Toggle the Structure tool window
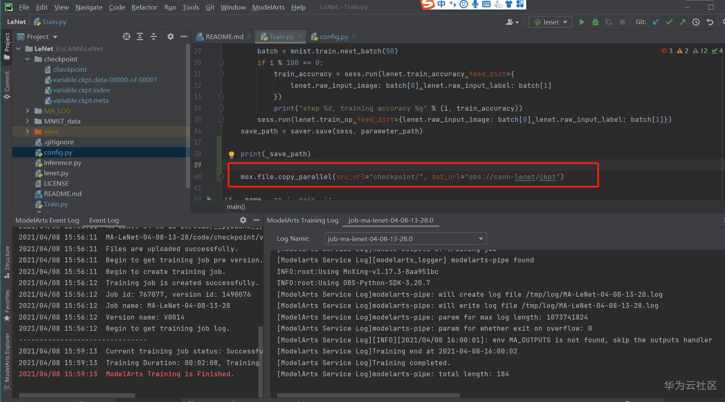The width and height of the screenshot is (725, 402). point(7,262)
